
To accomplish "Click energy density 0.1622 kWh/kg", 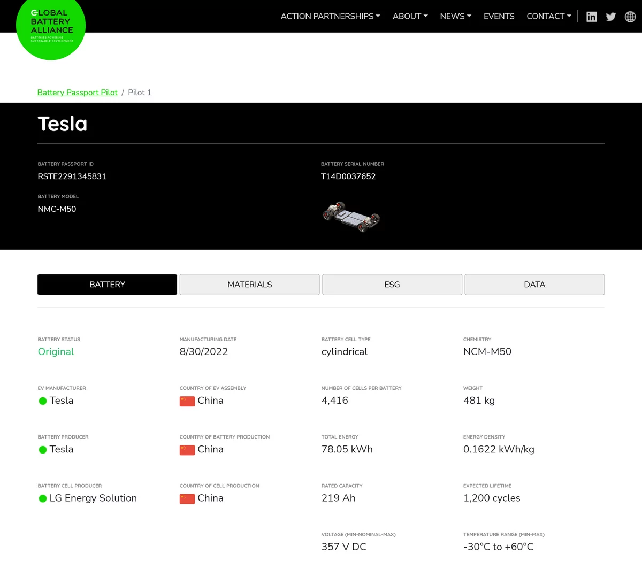I will 499,449.
